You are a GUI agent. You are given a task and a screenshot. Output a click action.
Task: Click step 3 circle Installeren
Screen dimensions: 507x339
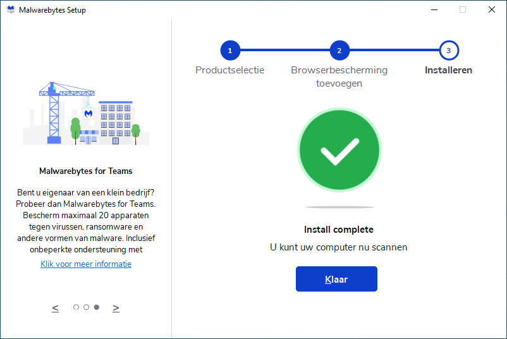449,51
